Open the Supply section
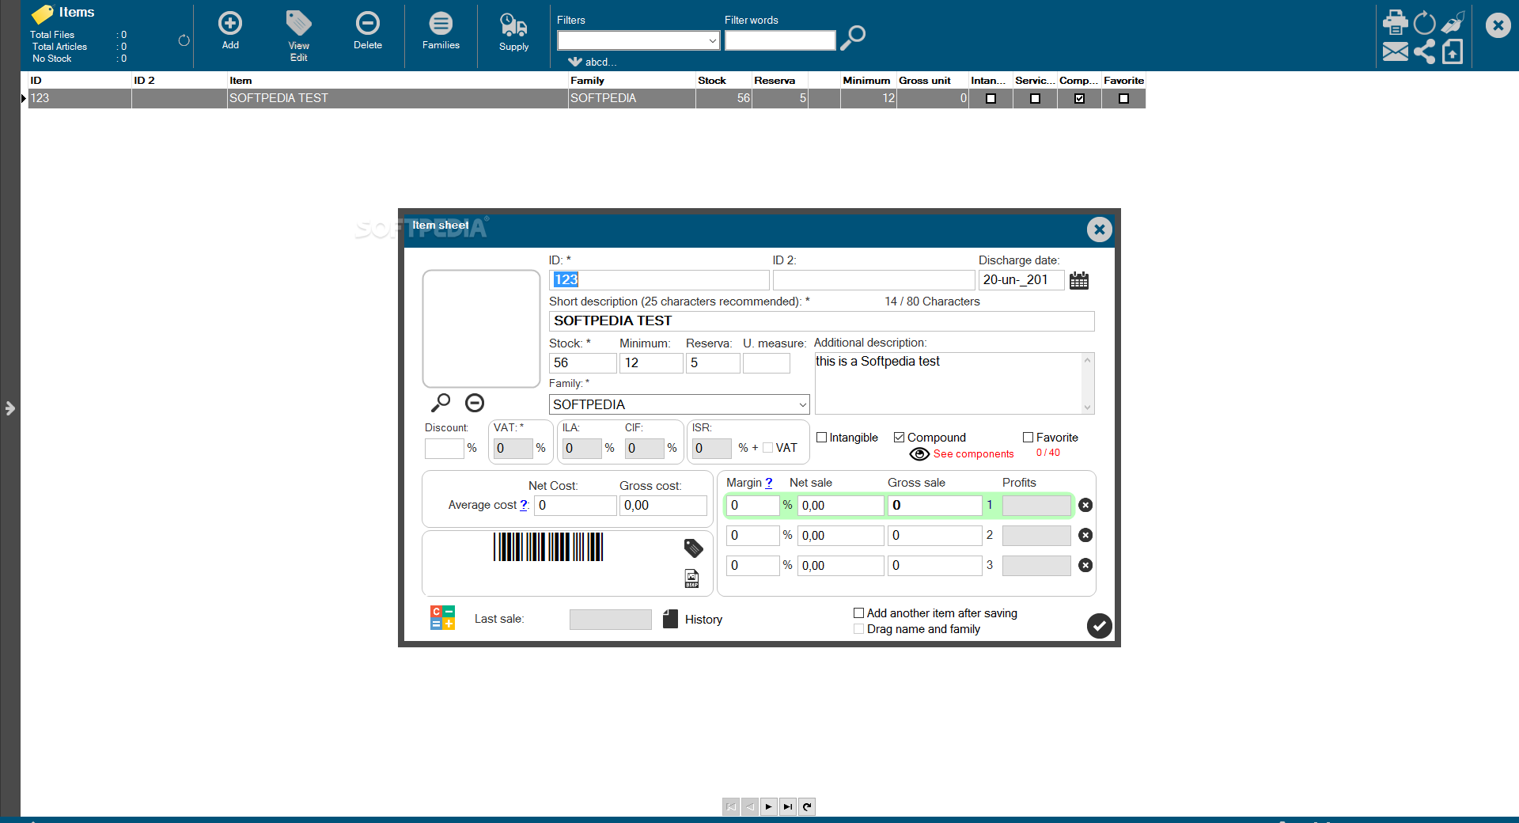Screen dimensions: 1519x823 [x=513, y=32]
